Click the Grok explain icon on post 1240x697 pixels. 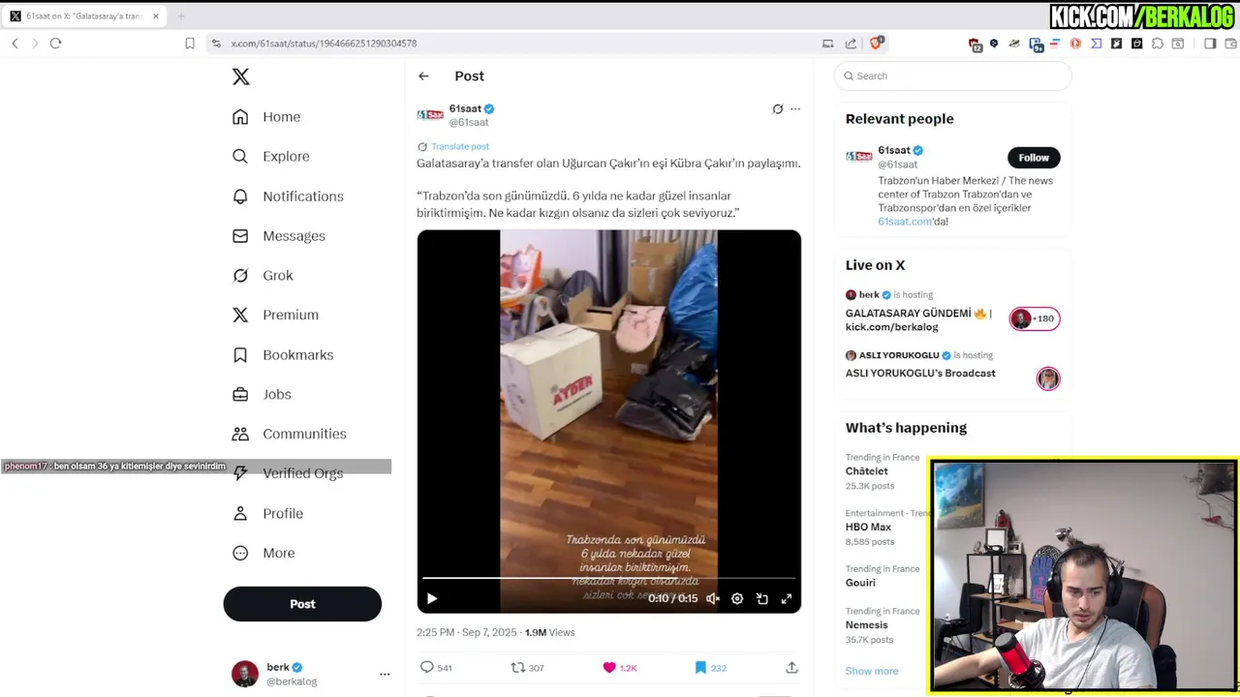tap(777, 109)
